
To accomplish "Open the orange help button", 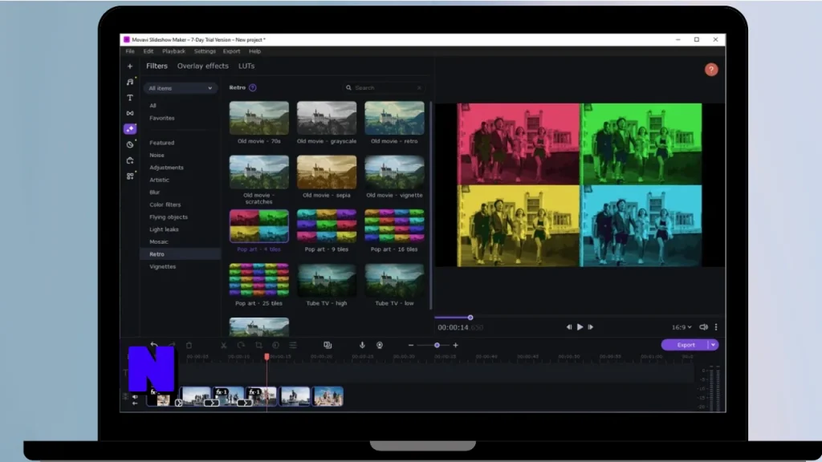I will click(711, 70).
